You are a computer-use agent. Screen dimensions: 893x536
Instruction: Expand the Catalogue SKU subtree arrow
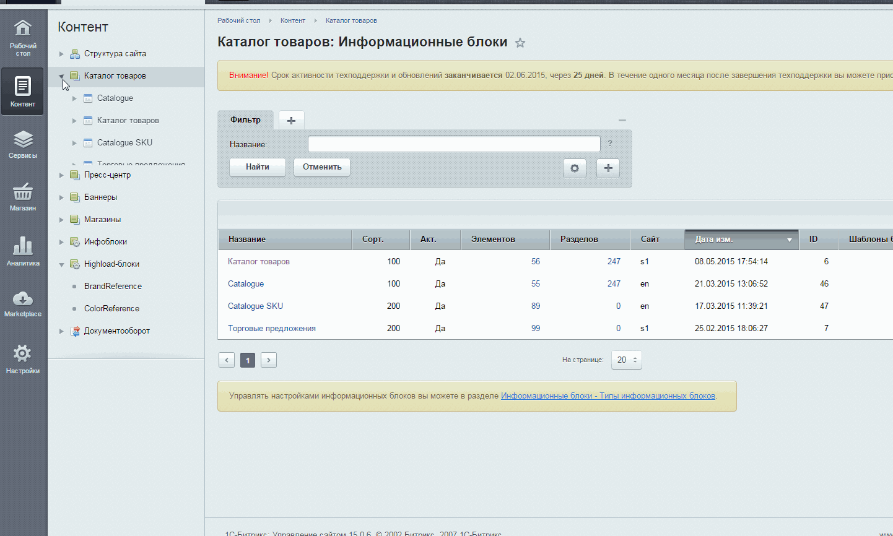click(74, 143)
